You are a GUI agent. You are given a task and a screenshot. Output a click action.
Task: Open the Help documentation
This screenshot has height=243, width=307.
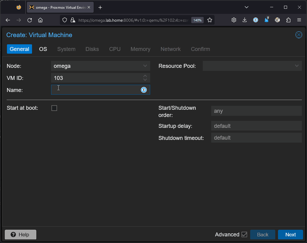[21, 235]
